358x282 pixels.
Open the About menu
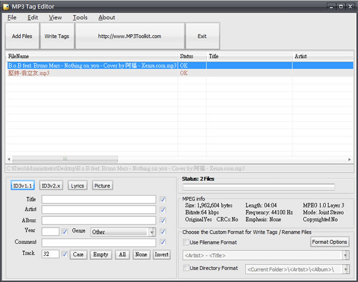point(107,17)
